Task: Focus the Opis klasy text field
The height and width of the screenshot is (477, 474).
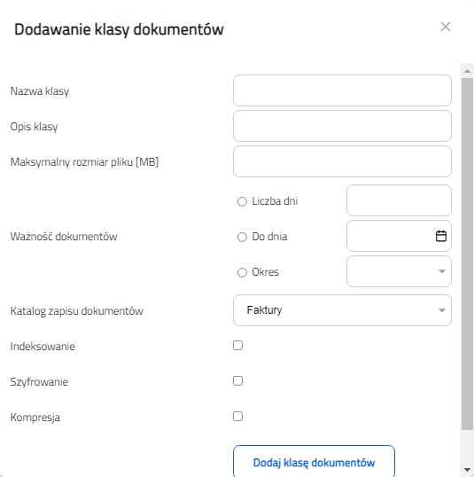Action: click(x=342, y=126)
